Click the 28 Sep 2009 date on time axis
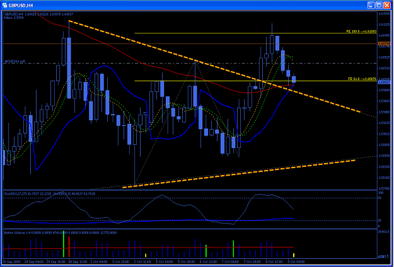Screen dimensions: 394x267 [11, 261]
